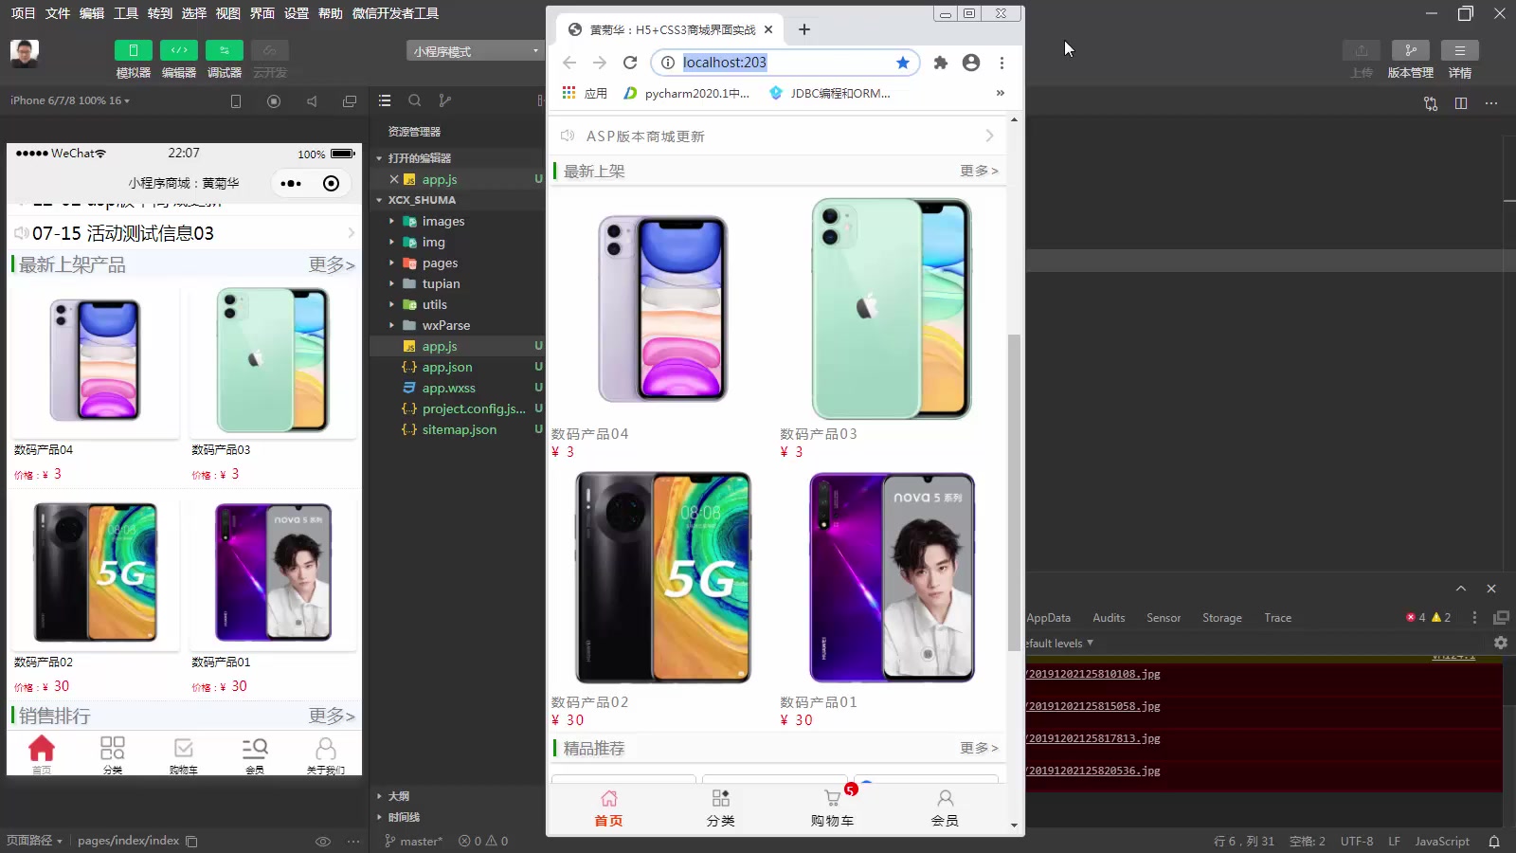Switch to the Sensor tab in debugger

1164,618
